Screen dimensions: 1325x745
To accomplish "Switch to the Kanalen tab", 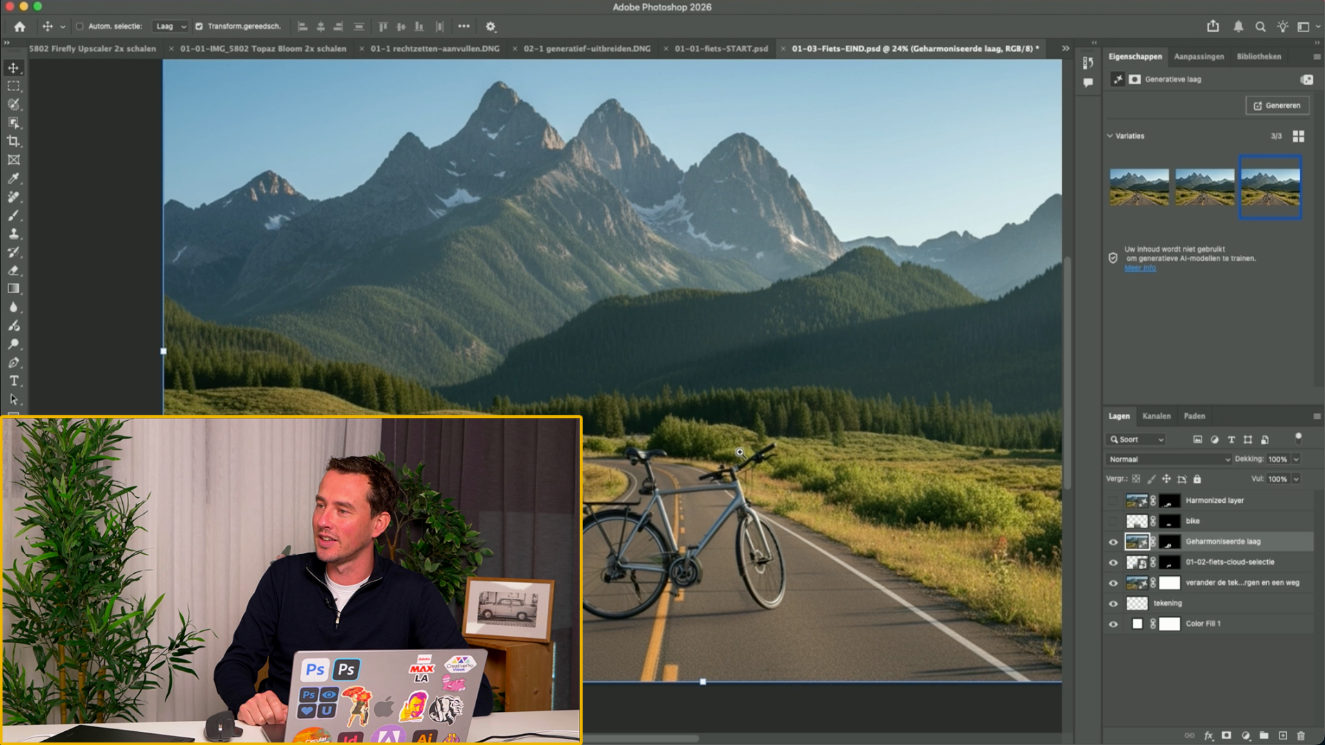I will point(1156,416).
